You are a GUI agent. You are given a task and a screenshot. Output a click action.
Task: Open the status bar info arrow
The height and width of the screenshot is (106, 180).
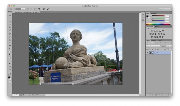pos(44,95)
